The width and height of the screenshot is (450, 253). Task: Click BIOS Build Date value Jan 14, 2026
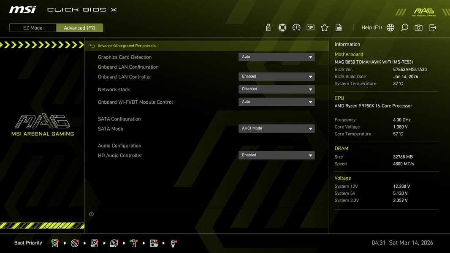pos(406,76)
